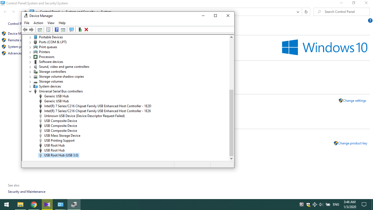The height and width of the screenshot is (210, 373).
Task: Click the device icon of USB Mass Storage Device
Action: pyautogui.click(x=41, y=136)
